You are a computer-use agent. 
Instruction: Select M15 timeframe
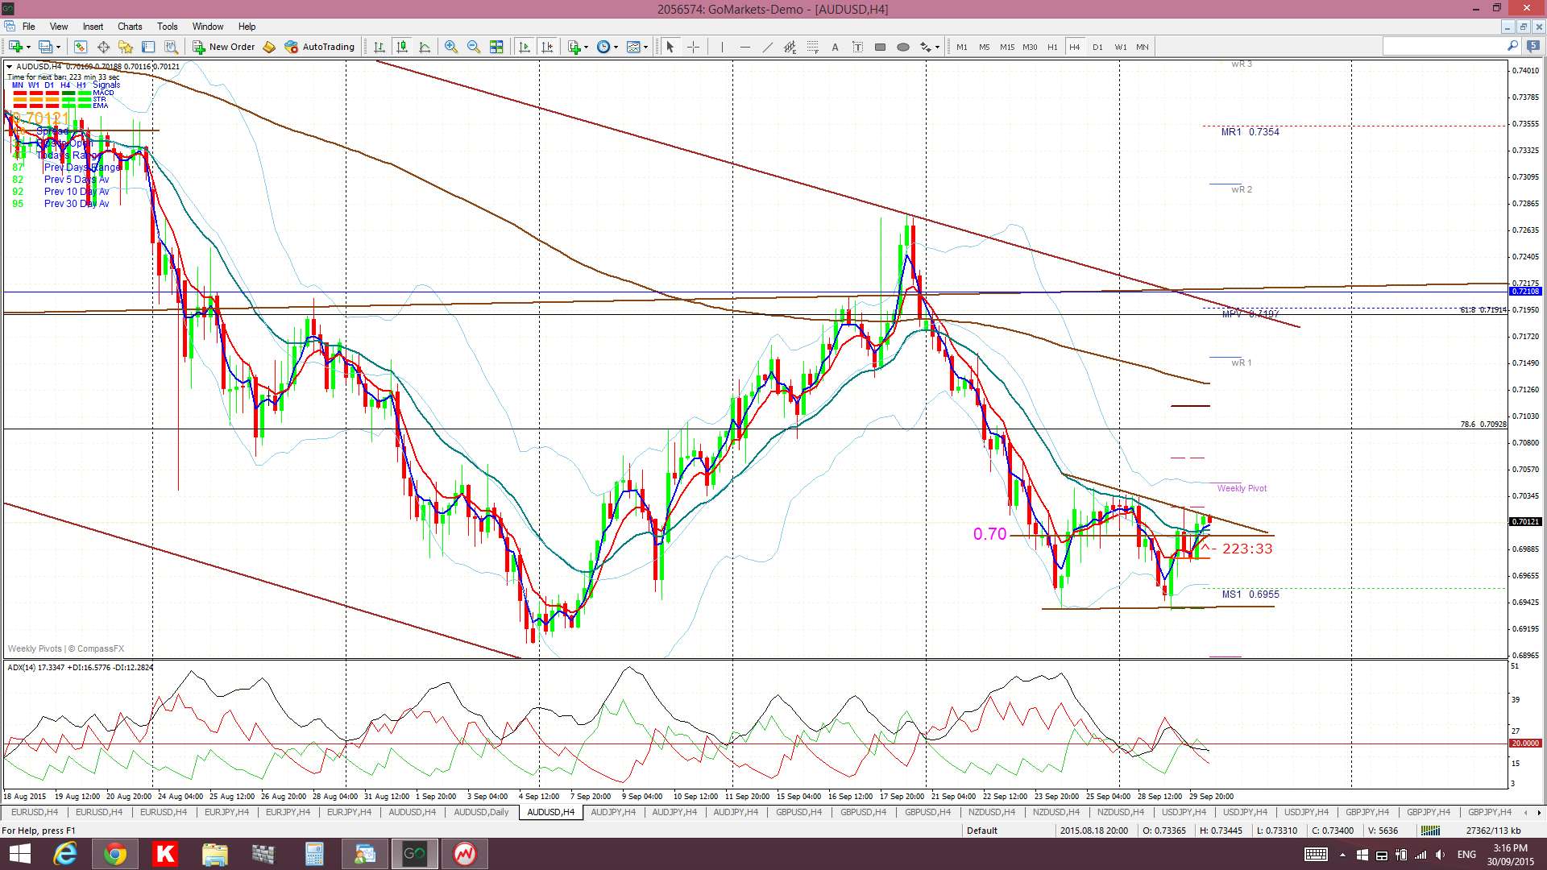click(1007, 47)
